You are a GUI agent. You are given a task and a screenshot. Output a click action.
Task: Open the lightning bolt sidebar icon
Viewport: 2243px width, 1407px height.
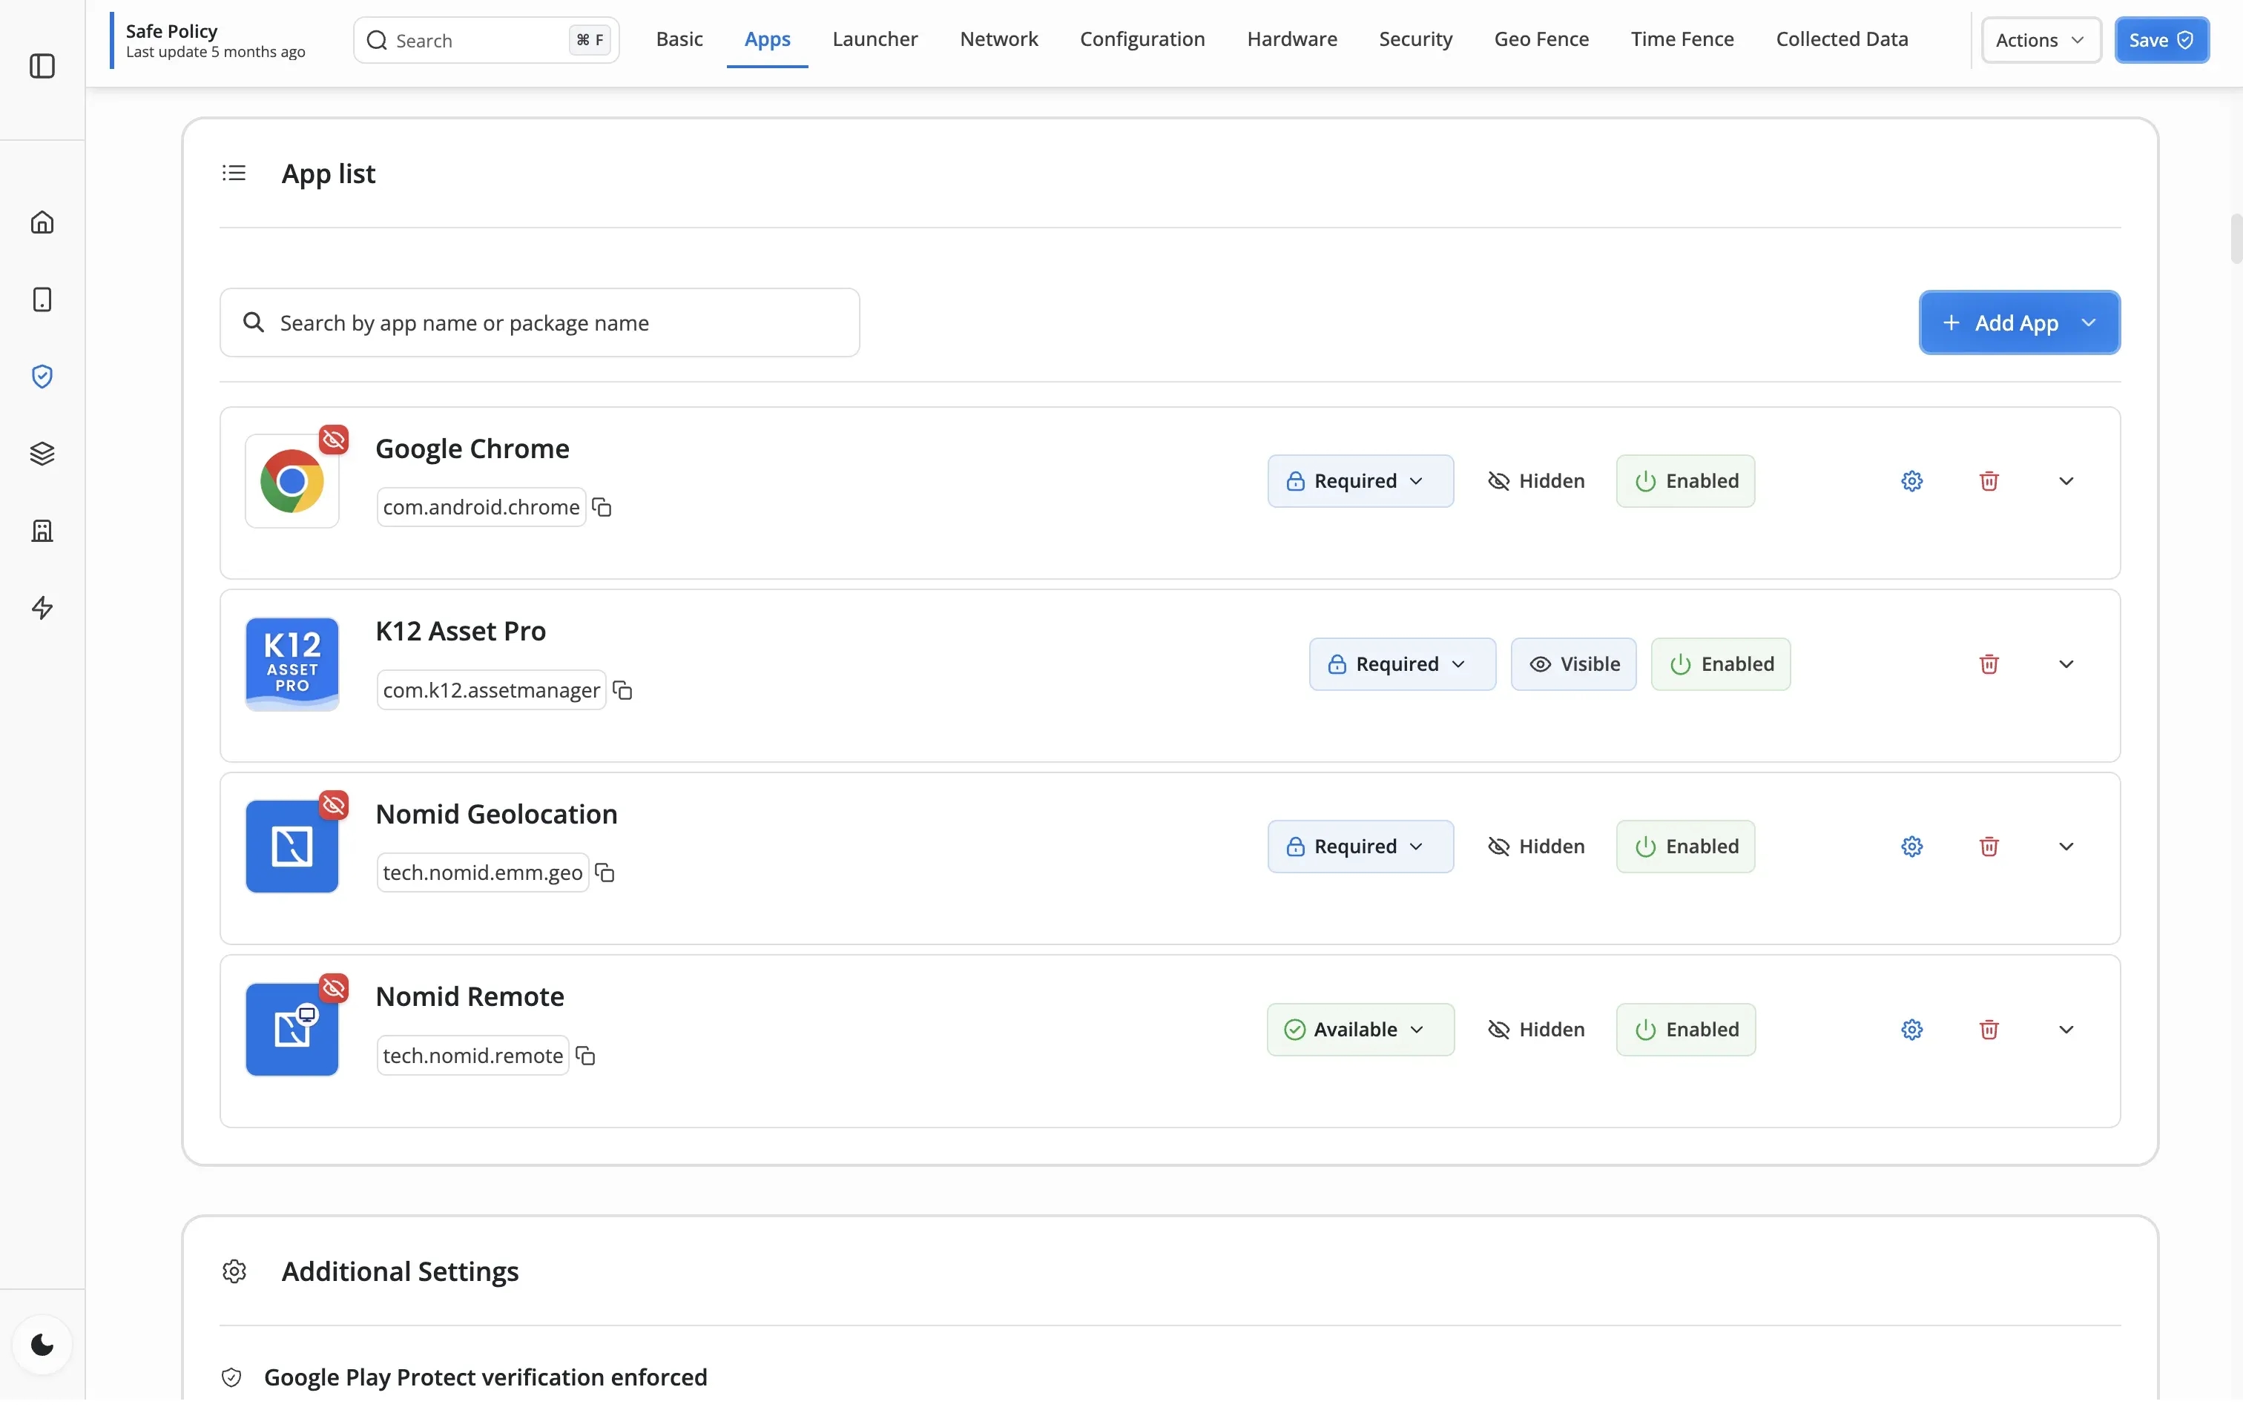(42, 609)
